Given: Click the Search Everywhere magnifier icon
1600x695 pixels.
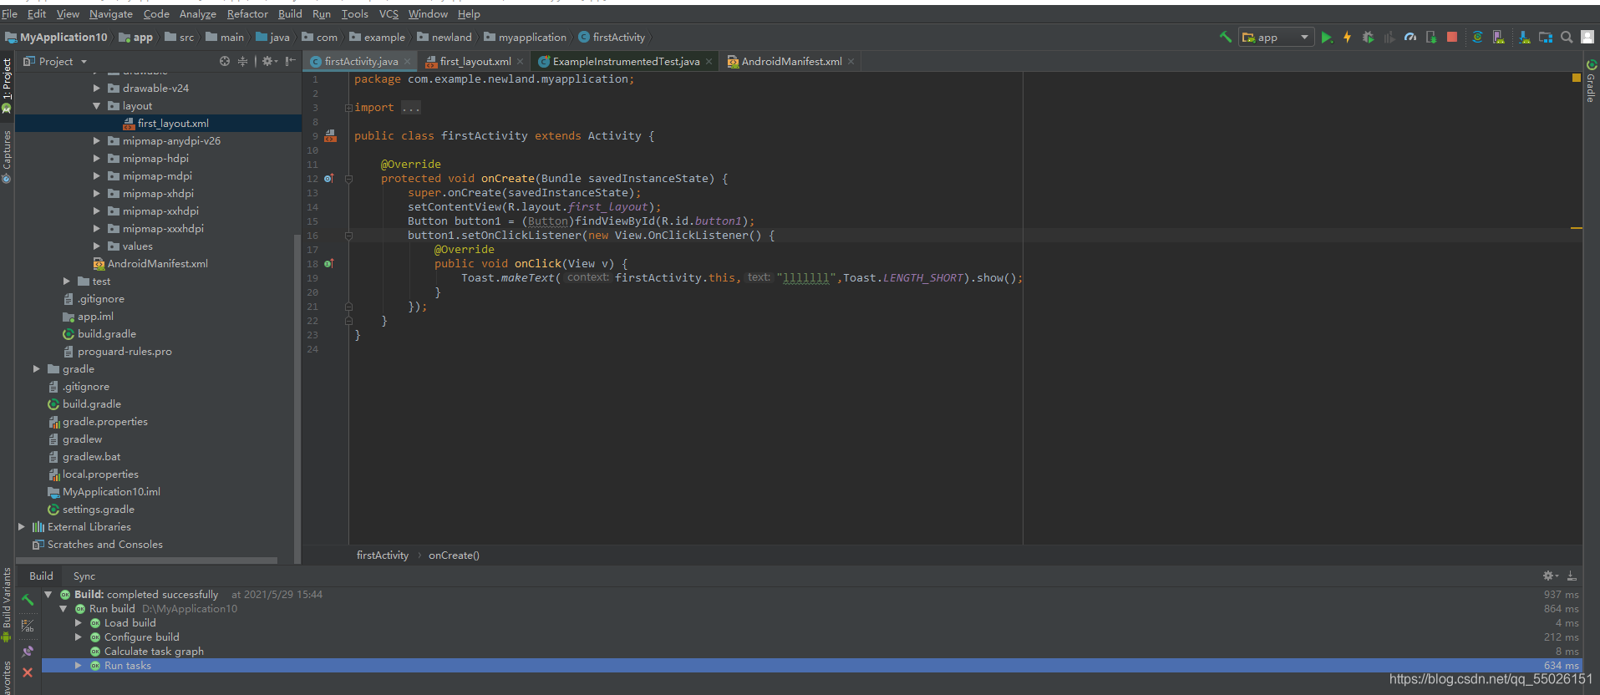Looking at the screenshot, I should 1567,37.
